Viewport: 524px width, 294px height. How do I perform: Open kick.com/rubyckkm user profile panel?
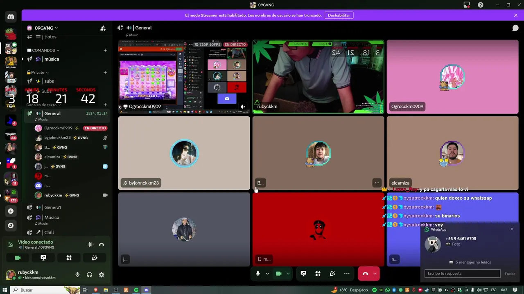[37, 275]
